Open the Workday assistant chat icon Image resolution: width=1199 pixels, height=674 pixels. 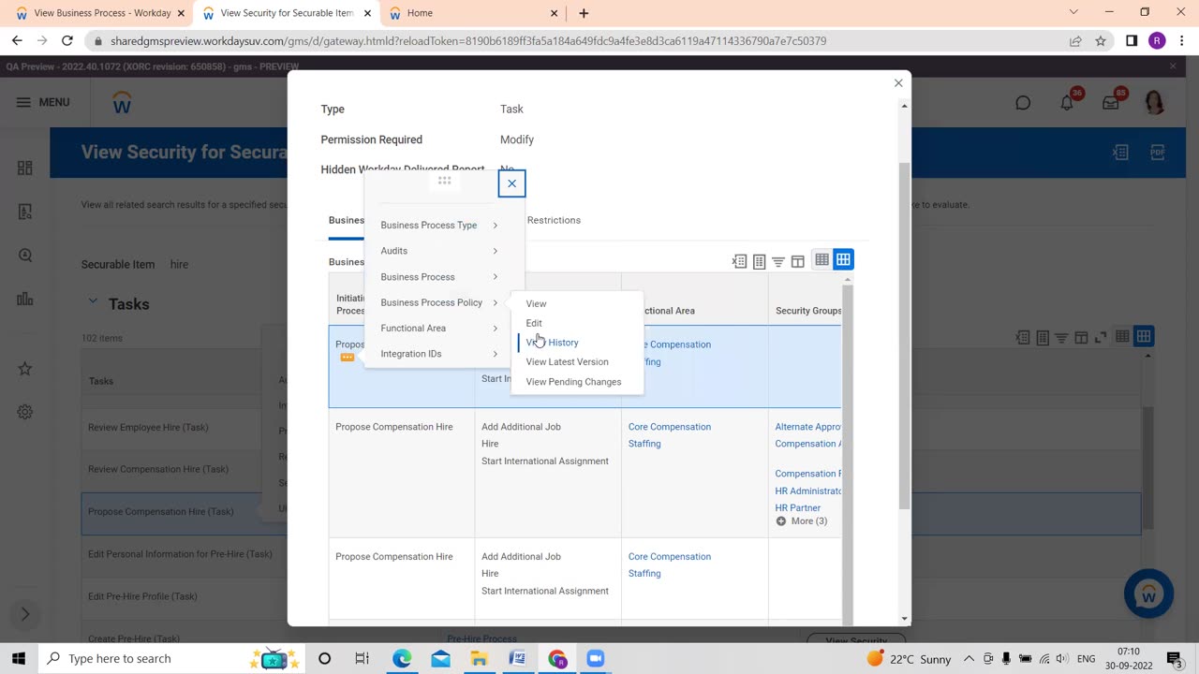click(1023, 103)
